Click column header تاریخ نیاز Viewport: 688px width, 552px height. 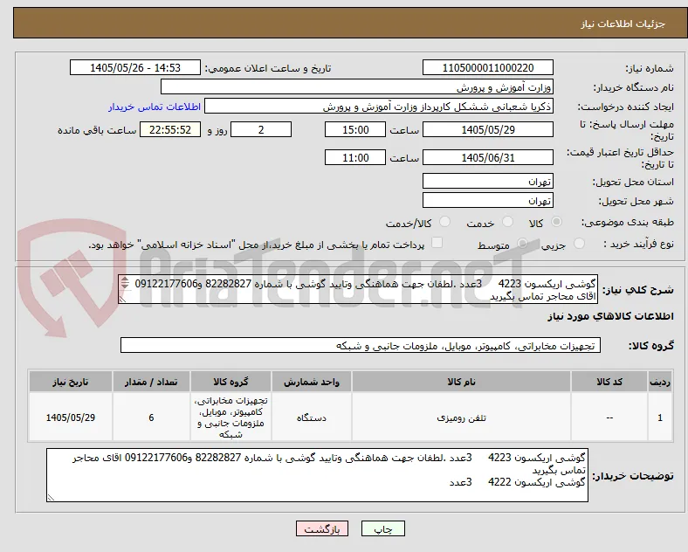click(71, 382)
